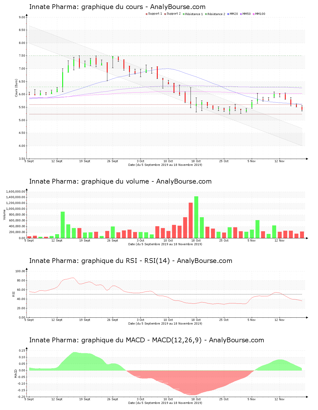Image resolution: width=318 pixels, height=410 pixels.
Task: Click the 0.15 value on MACD axis
Action: pos(22,350)
